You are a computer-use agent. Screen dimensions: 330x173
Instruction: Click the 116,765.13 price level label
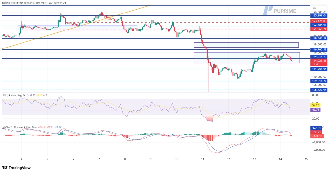[319, 50]
